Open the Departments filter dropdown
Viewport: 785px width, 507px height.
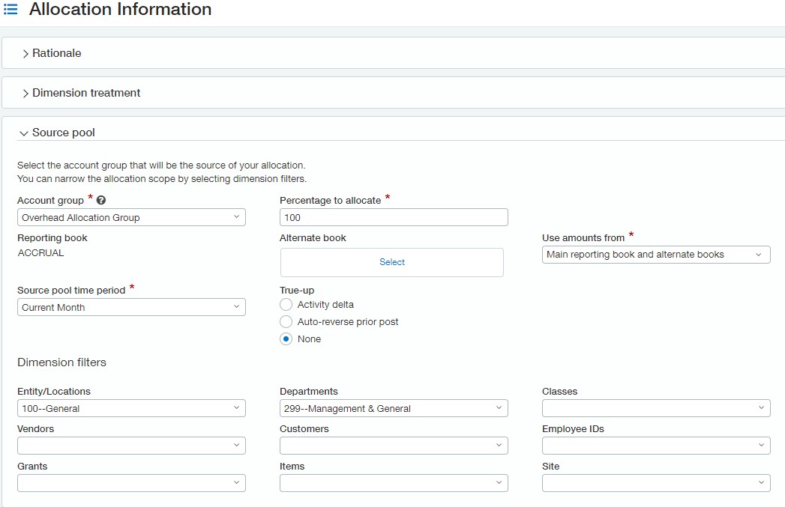click(x=394, y=408)
